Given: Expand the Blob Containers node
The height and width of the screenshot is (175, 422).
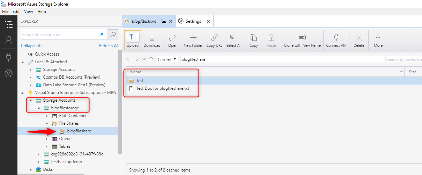Looking at the screenshot, I should click(46, 116).
